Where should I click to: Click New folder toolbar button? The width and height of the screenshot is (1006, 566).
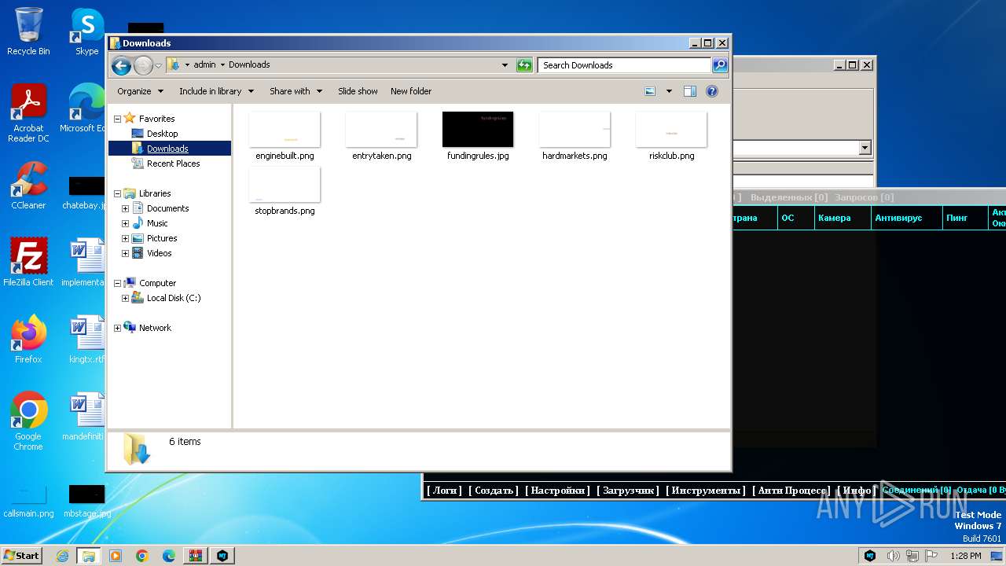[411, 91]
